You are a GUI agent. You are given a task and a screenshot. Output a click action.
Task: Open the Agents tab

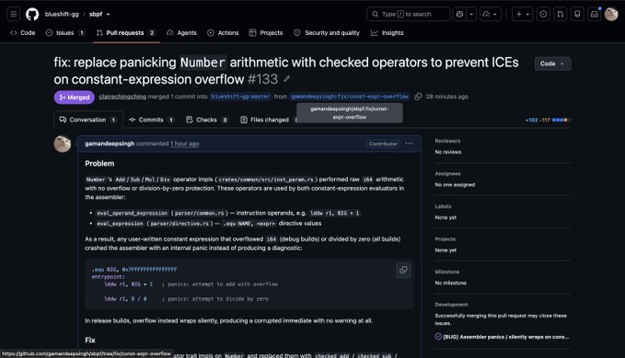(181, 33)
